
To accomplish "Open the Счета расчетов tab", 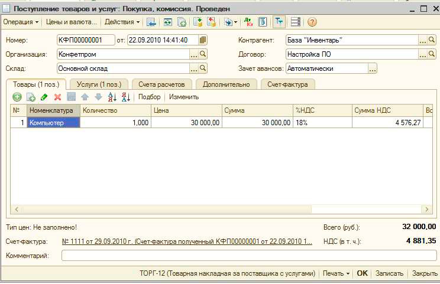I will [161, 84].
